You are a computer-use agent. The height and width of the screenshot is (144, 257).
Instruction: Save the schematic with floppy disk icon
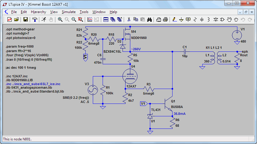[x=25, y=20]
